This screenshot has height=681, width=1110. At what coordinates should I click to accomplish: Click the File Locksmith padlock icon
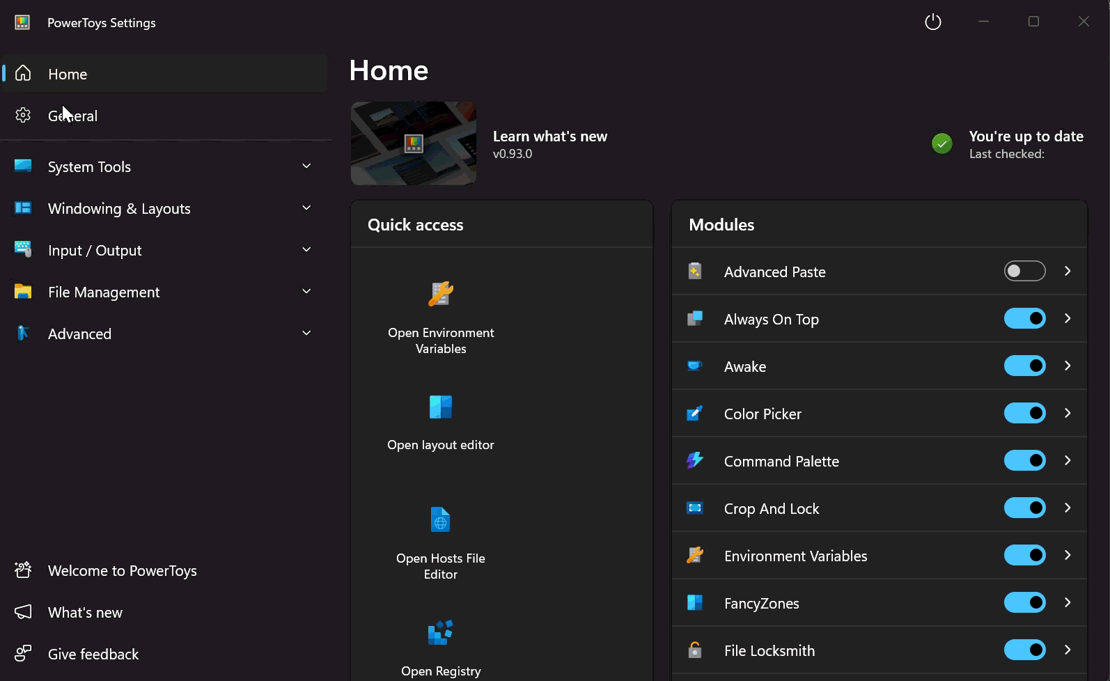(x=695, y=650)
